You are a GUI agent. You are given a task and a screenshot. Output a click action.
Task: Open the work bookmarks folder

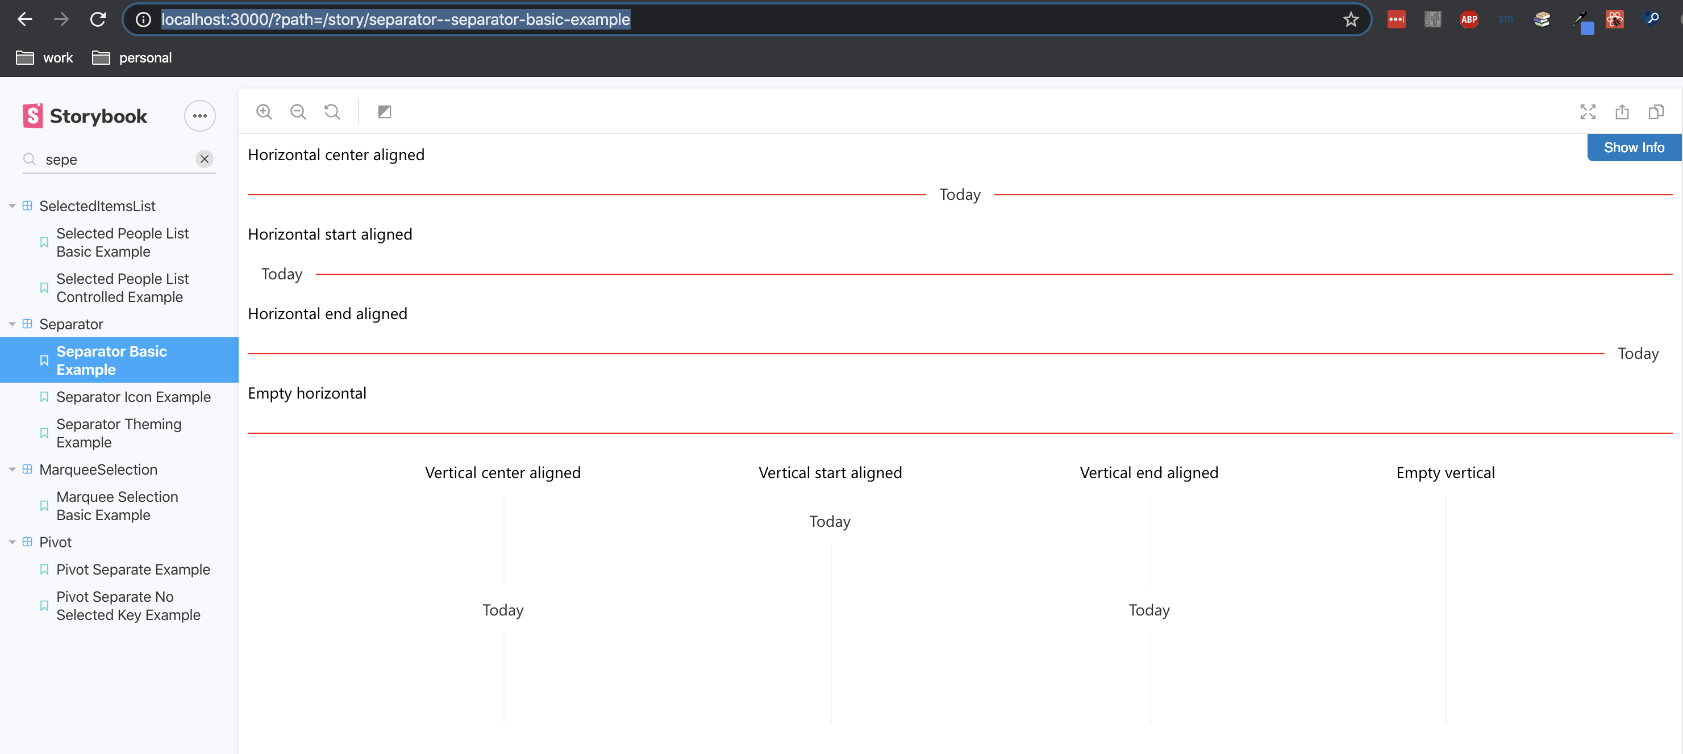pyautogui.click(x=43, y=57)
